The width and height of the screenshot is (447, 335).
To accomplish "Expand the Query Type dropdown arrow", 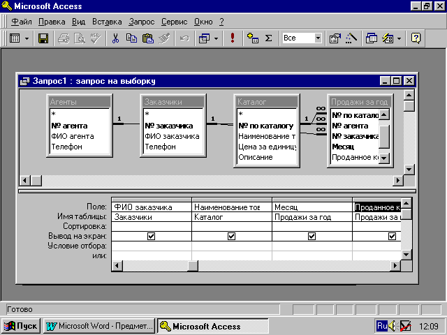I will [x=216, y=38].
